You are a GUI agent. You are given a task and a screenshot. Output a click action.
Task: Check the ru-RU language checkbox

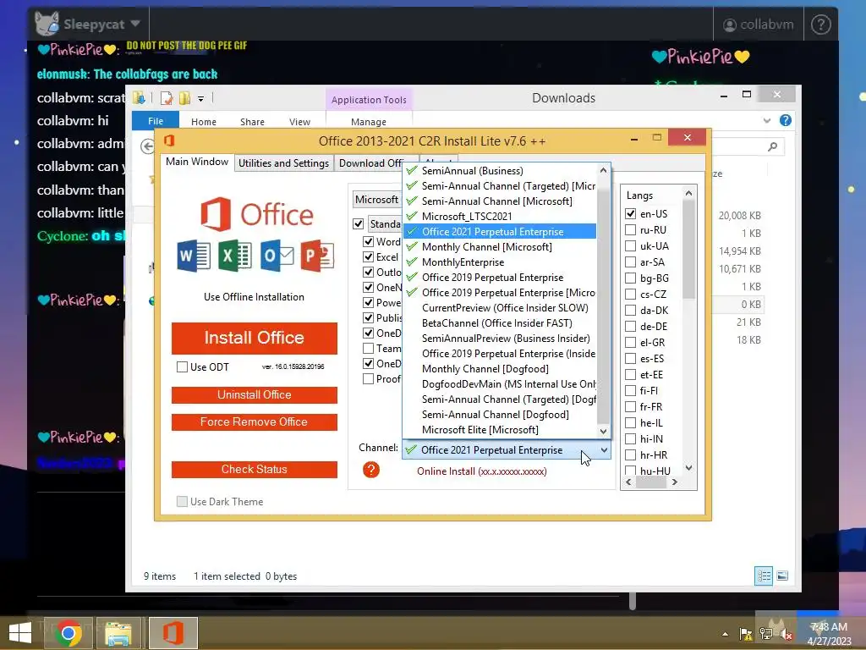[x=630, y=229]
